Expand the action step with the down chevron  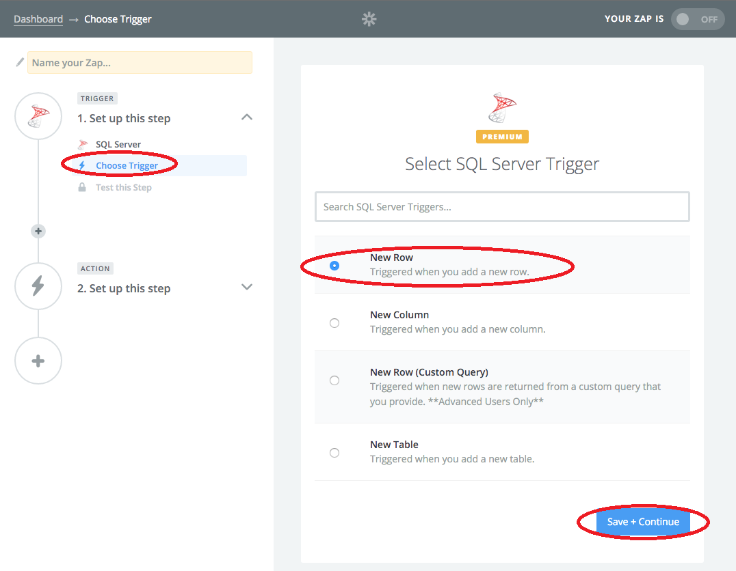247,288
